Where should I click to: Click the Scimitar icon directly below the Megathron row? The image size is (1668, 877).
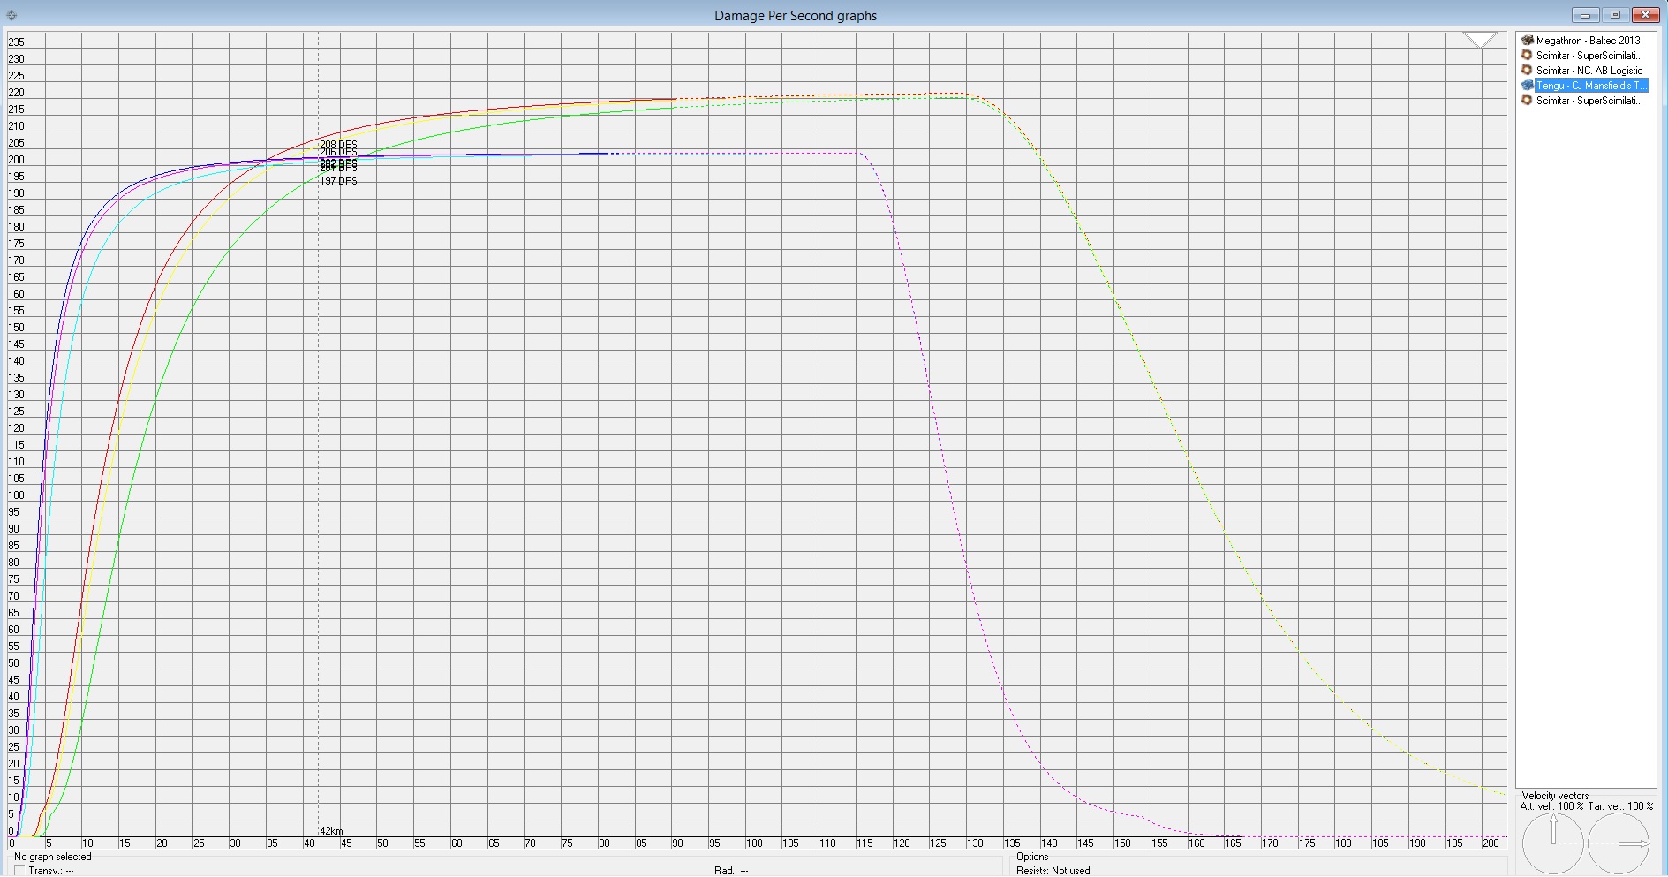click(1527, 56)
